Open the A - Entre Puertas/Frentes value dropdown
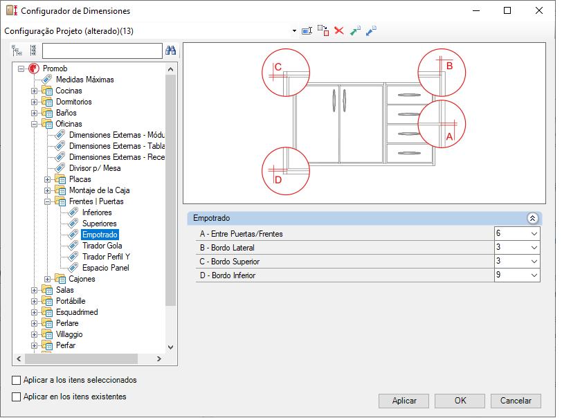Screen dimensions: 562x418 point(534,234)
